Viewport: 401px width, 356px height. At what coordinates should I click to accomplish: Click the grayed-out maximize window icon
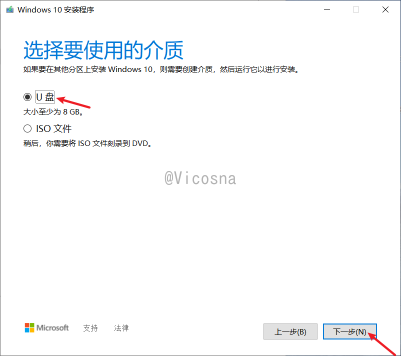(356, 9)
